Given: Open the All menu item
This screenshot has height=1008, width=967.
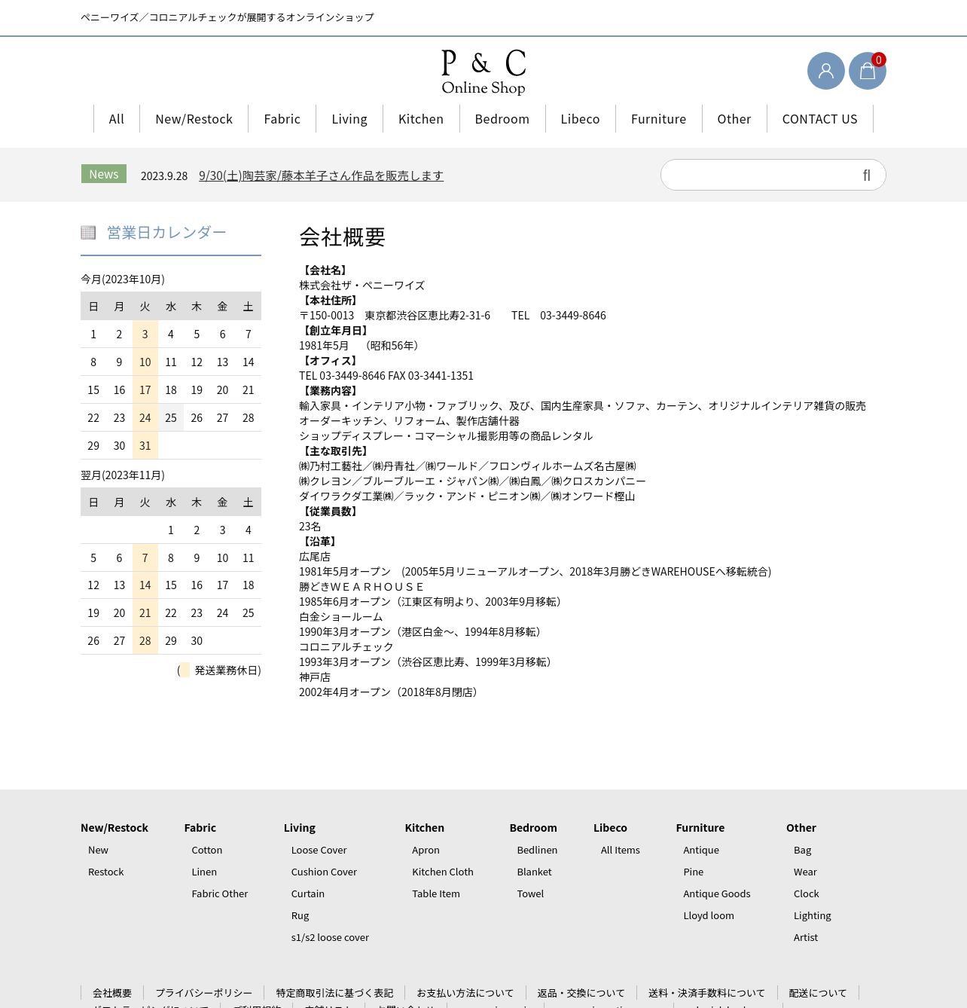Looking at the screenshot, I should [x=116, y=119].
